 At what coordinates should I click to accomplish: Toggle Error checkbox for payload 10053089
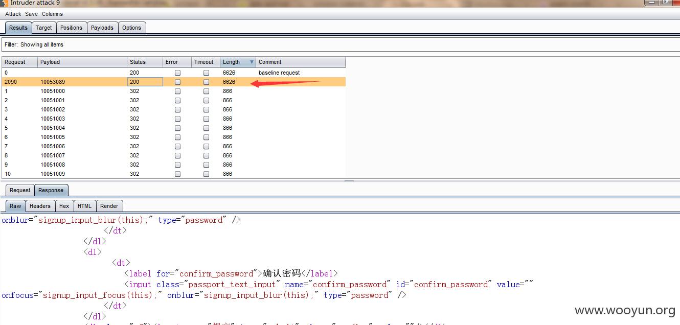click(177, 82)
